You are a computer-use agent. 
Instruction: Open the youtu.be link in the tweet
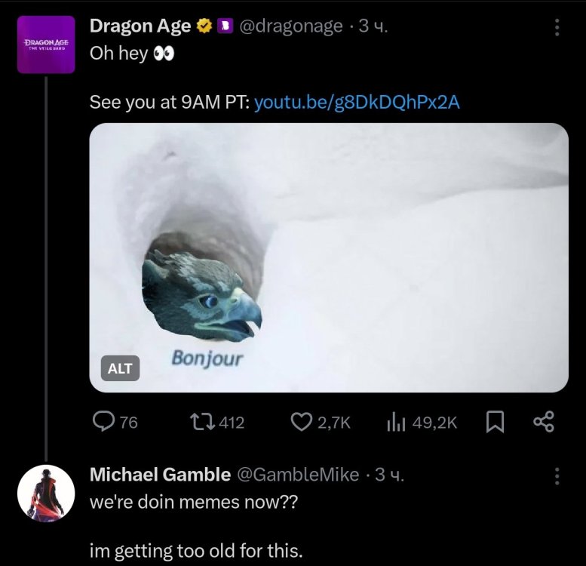[x=357, y=103]
